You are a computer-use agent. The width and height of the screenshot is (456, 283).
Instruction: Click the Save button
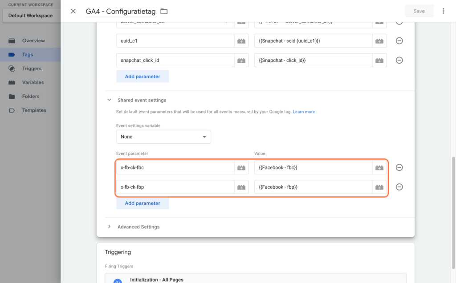419,11
